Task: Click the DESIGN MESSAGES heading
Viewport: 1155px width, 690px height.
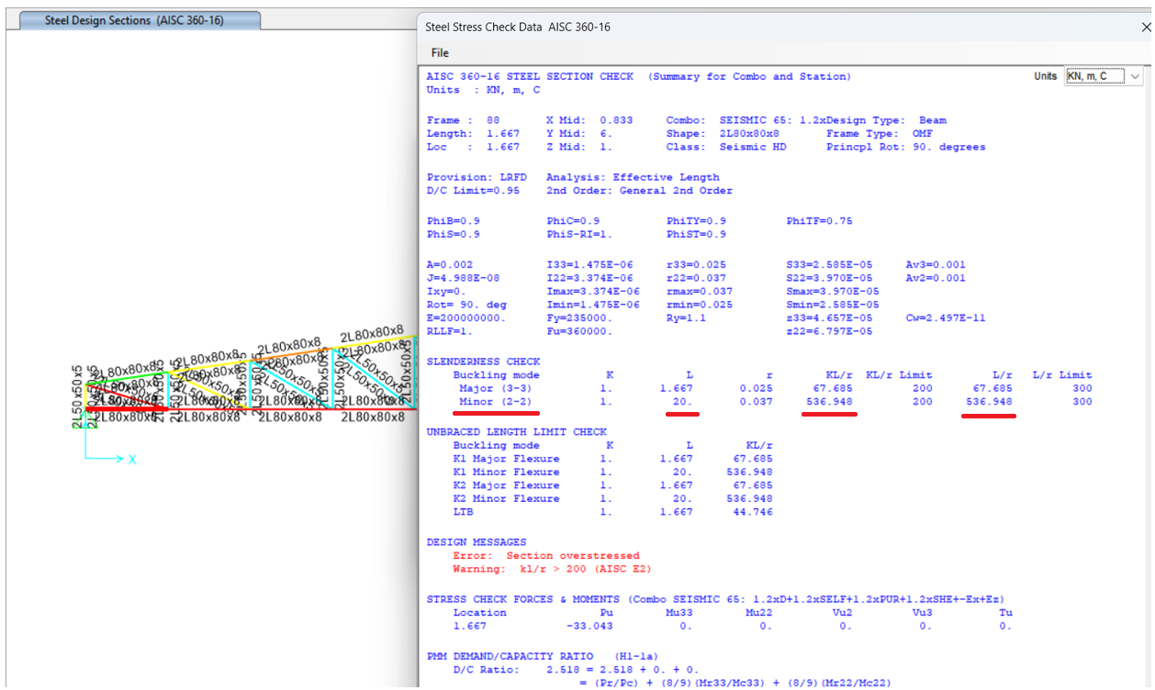Action: point(477,542)
